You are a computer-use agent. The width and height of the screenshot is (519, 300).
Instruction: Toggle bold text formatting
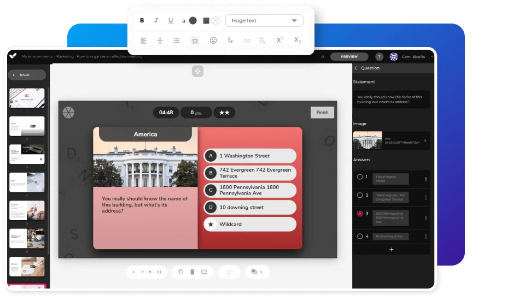(142, 21)
